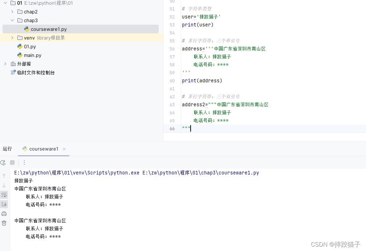Click the scratches and consoles icon
The image size is (366, 251).
point(13,72)
